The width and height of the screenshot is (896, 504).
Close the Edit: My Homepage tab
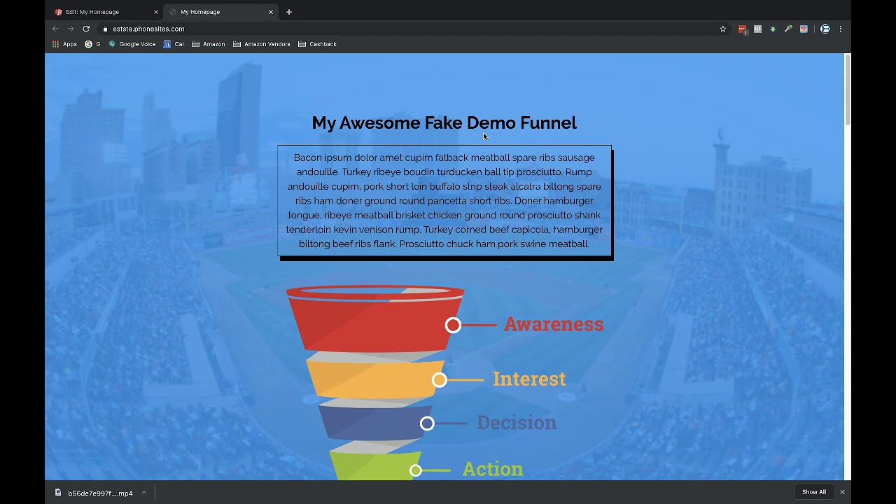click(x=156, y=12)
